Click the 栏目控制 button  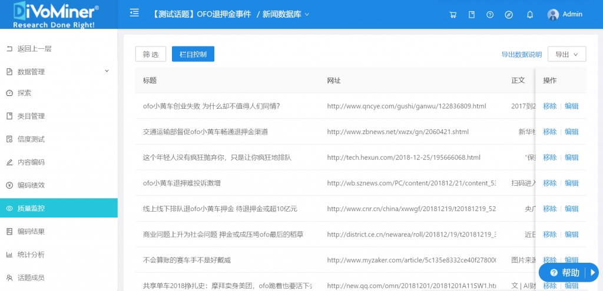[193, 54]
